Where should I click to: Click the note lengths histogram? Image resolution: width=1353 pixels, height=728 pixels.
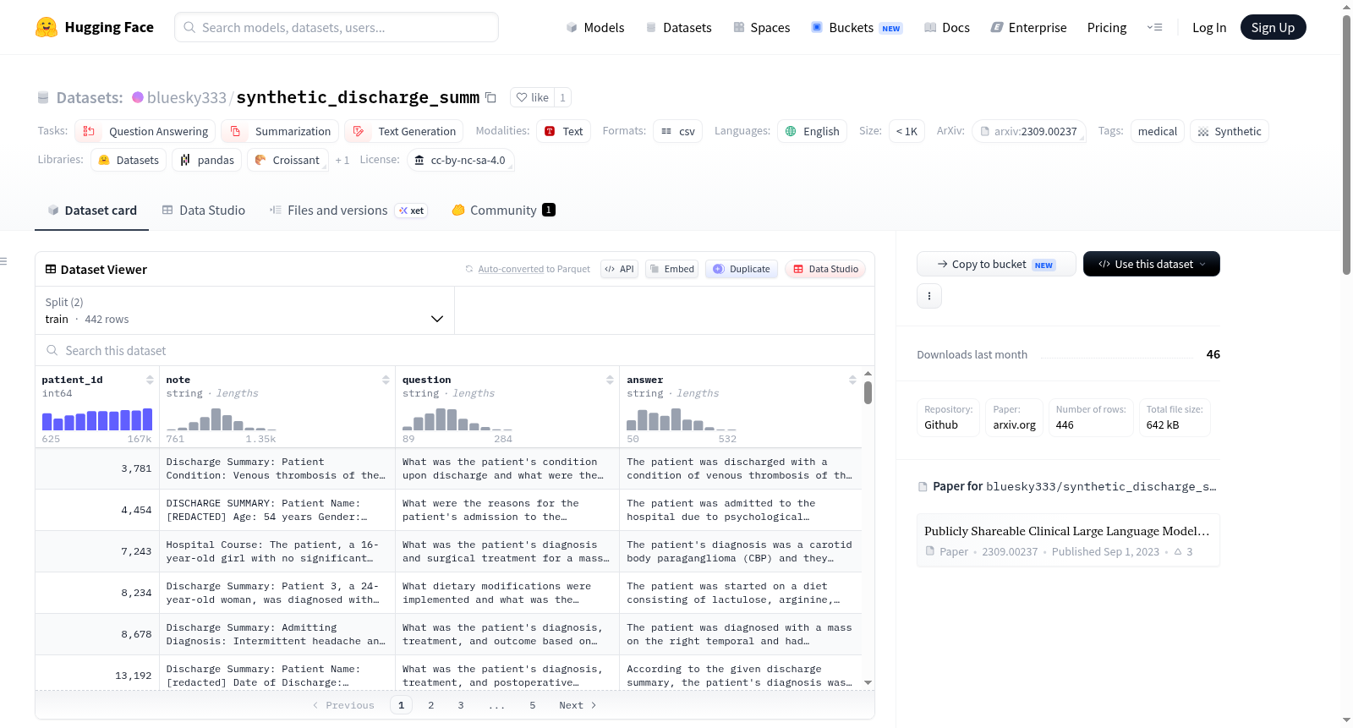222,419
